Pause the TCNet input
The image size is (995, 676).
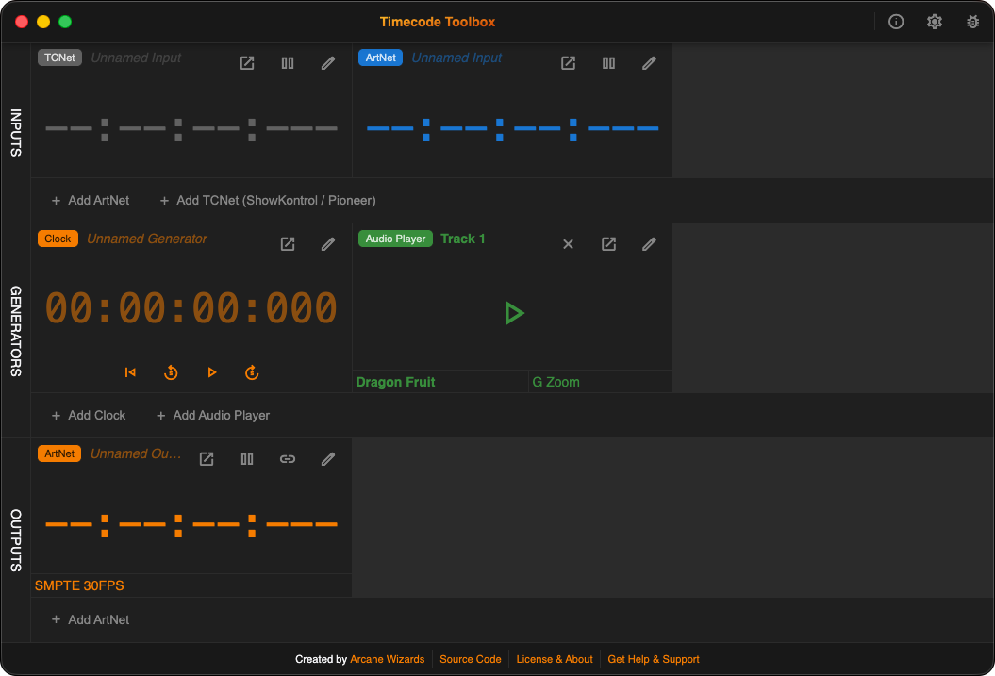pyautogui.click(x=288, y=63)
